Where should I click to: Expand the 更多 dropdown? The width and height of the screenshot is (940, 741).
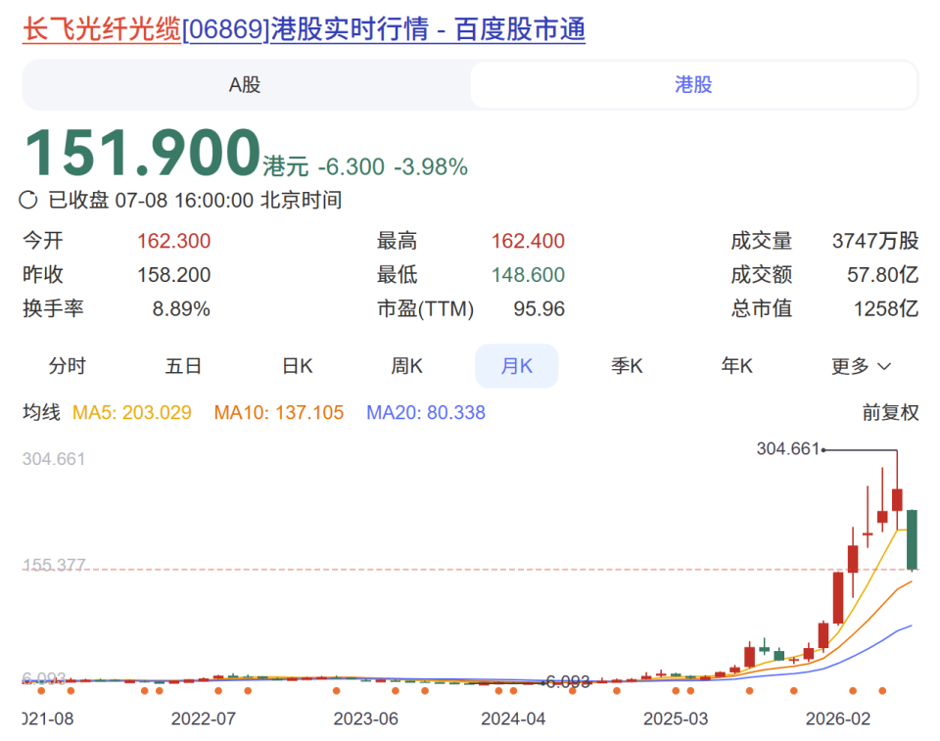pyautogui.click(x=861, y=366)
